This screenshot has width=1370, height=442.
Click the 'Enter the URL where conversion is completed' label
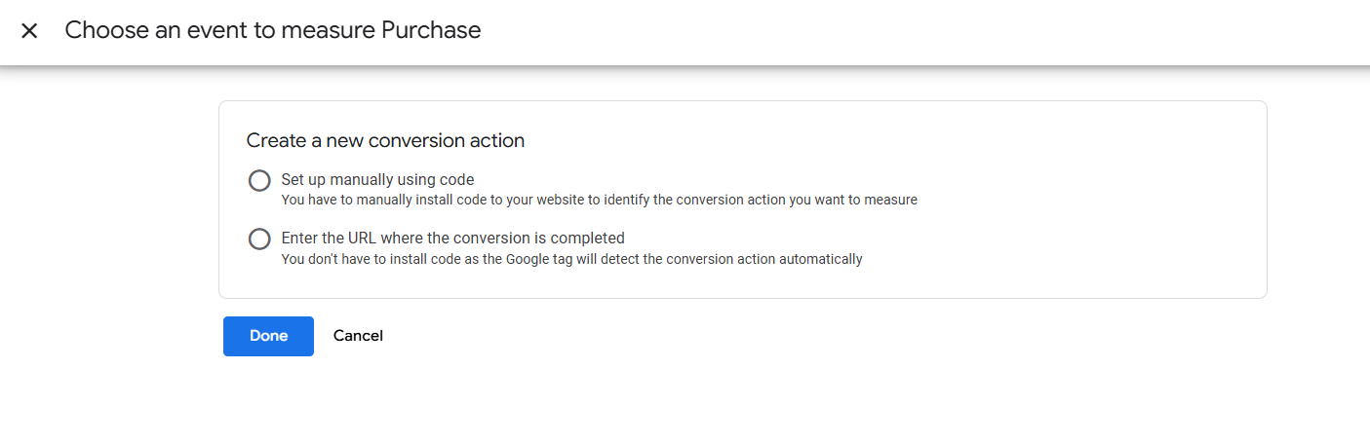click(x=452, y=239)
